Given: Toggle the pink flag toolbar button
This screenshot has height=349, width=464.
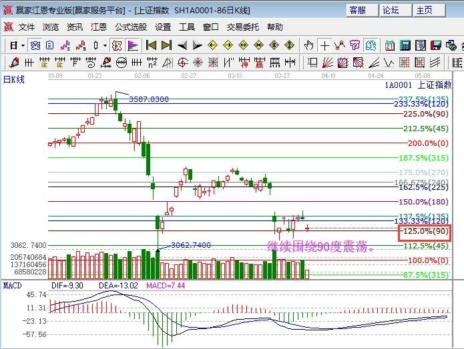Looking at the screenshot, I should [x=133, y=45].
